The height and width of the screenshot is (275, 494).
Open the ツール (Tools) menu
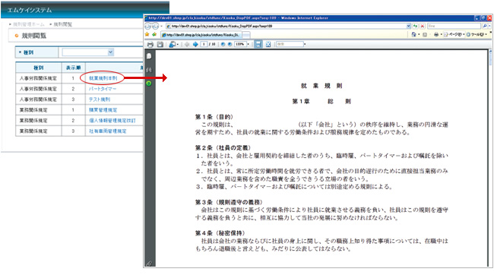pos(477,34)
